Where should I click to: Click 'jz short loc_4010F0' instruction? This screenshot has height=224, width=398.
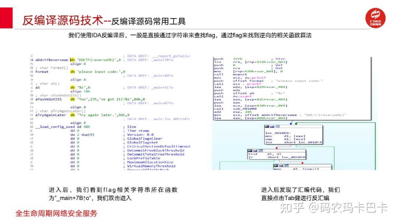pyautogui.click(x=277, y=157)
